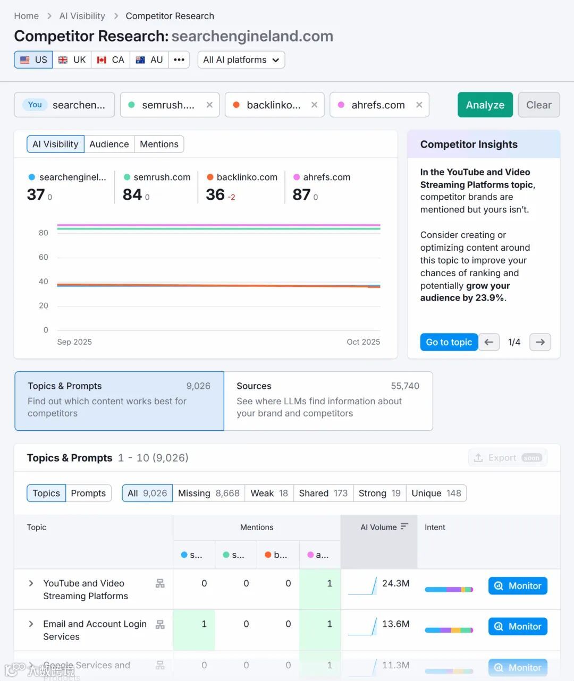Click the Analyze button
574x681 pixels.
pos(485,105)
